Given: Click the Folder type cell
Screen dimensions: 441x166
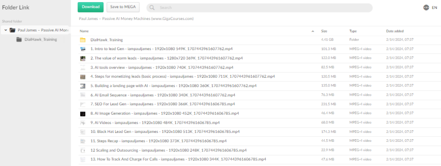Looking at the screenshot, I should tap(354, 40).
